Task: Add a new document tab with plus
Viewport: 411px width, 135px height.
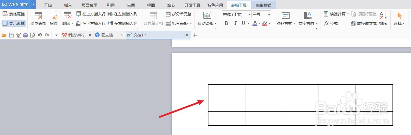Action: coord(195,35)
